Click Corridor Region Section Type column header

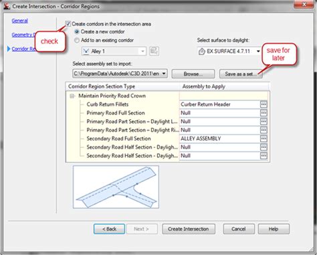[122, 86]
